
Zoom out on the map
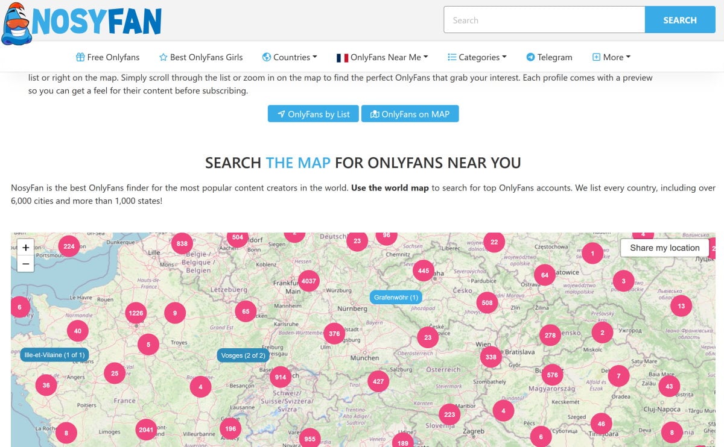[25, 264]
